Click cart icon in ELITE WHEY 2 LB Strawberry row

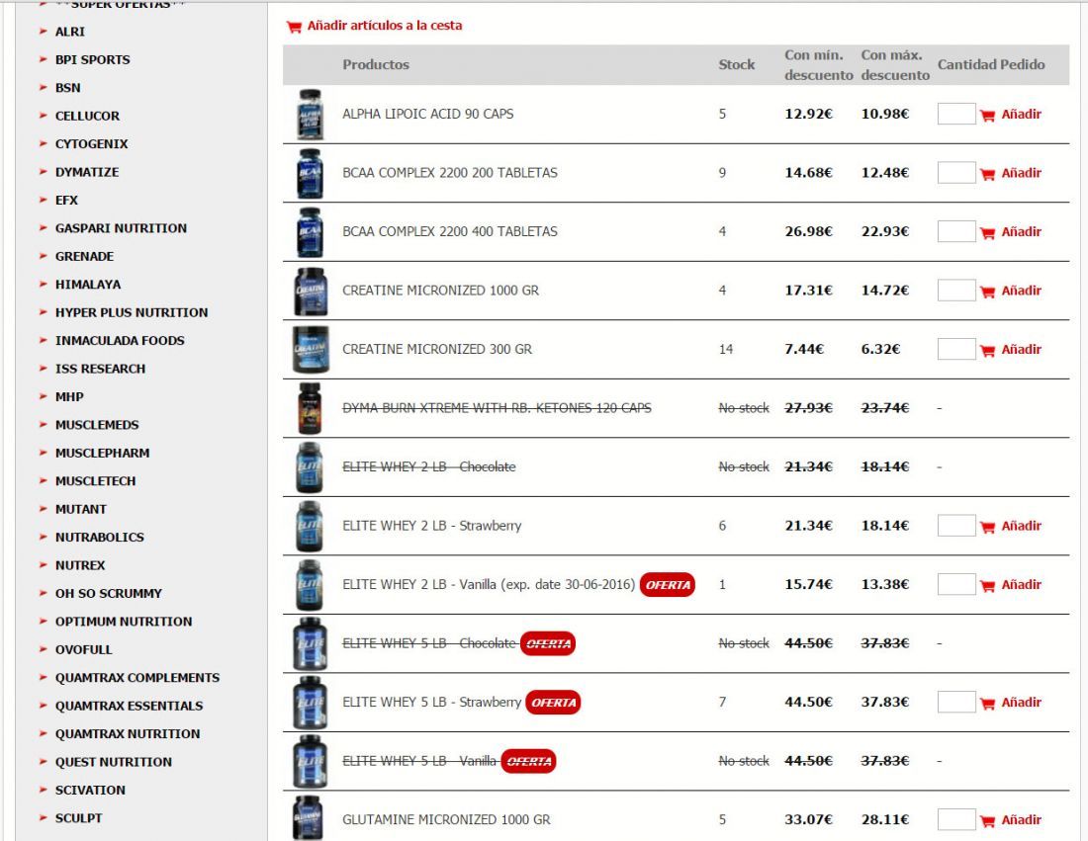[x=987, y=527]
